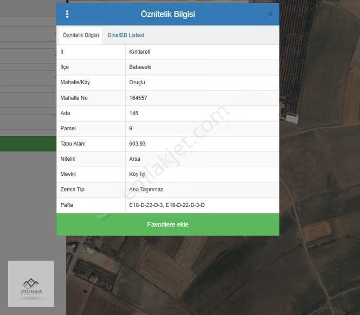Select the Kırklareli value in İl row
Image resolution: width=360 pixels, height=315 pixels.
click(x=139, y=52)
